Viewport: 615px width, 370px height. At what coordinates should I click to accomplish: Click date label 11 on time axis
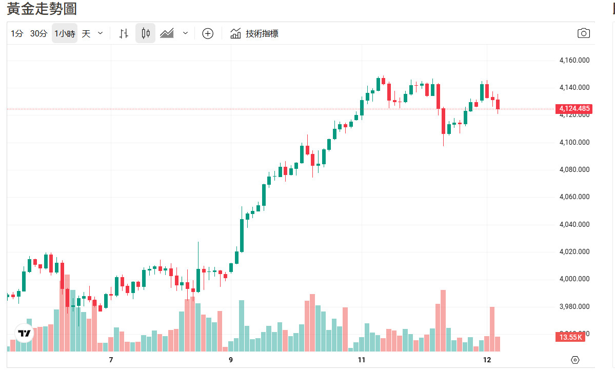click(361, 360)
